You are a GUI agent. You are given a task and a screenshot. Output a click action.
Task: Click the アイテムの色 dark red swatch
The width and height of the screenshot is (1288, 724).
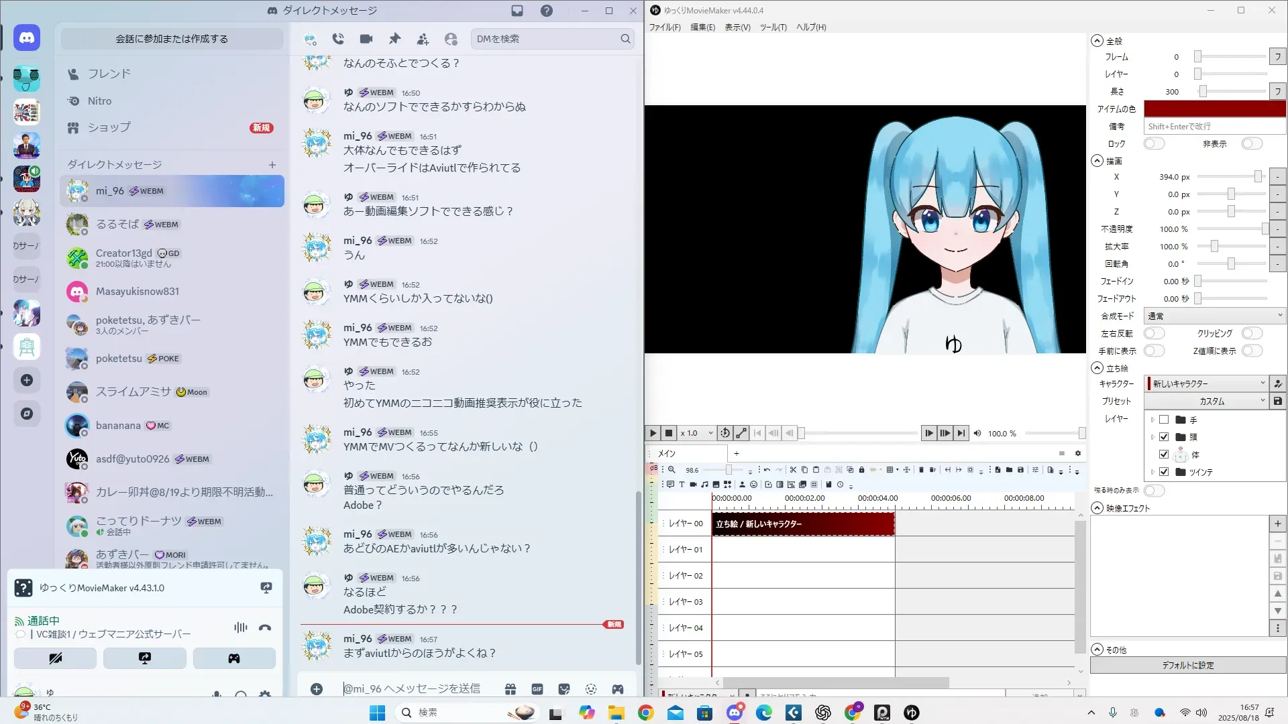[1214, 109]
